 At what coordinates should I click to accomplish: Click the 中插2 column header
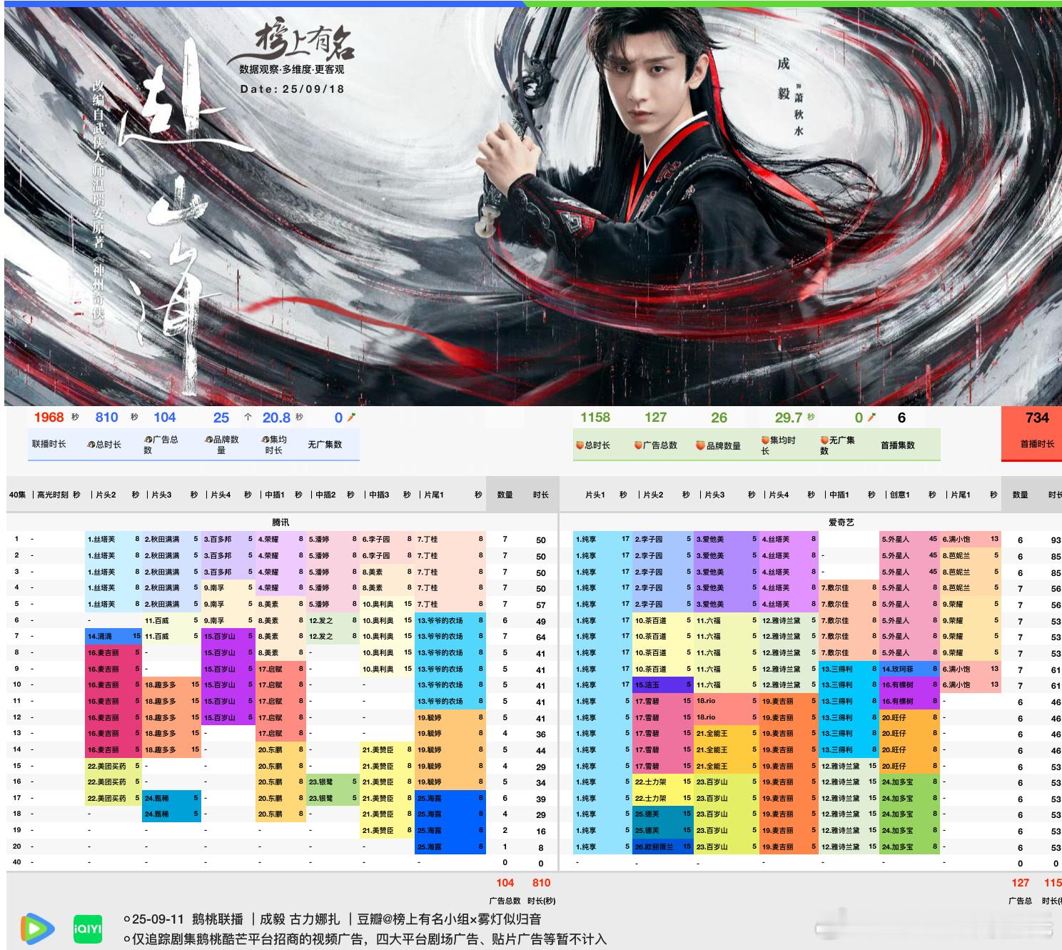325,495
